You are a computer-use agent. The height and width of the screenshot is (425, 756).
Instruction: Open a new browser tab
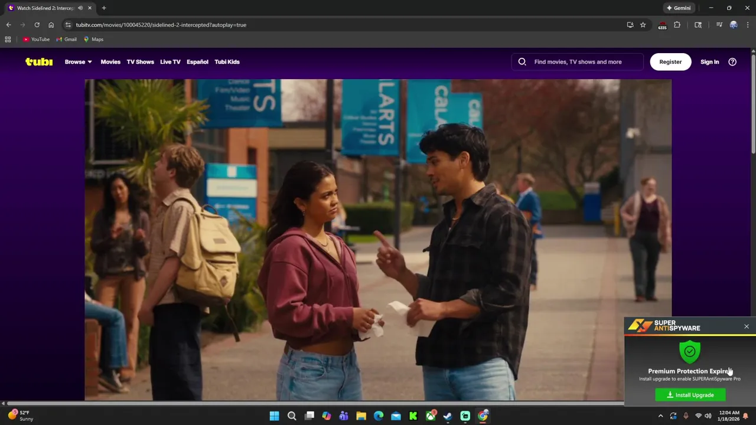[104, 8]
